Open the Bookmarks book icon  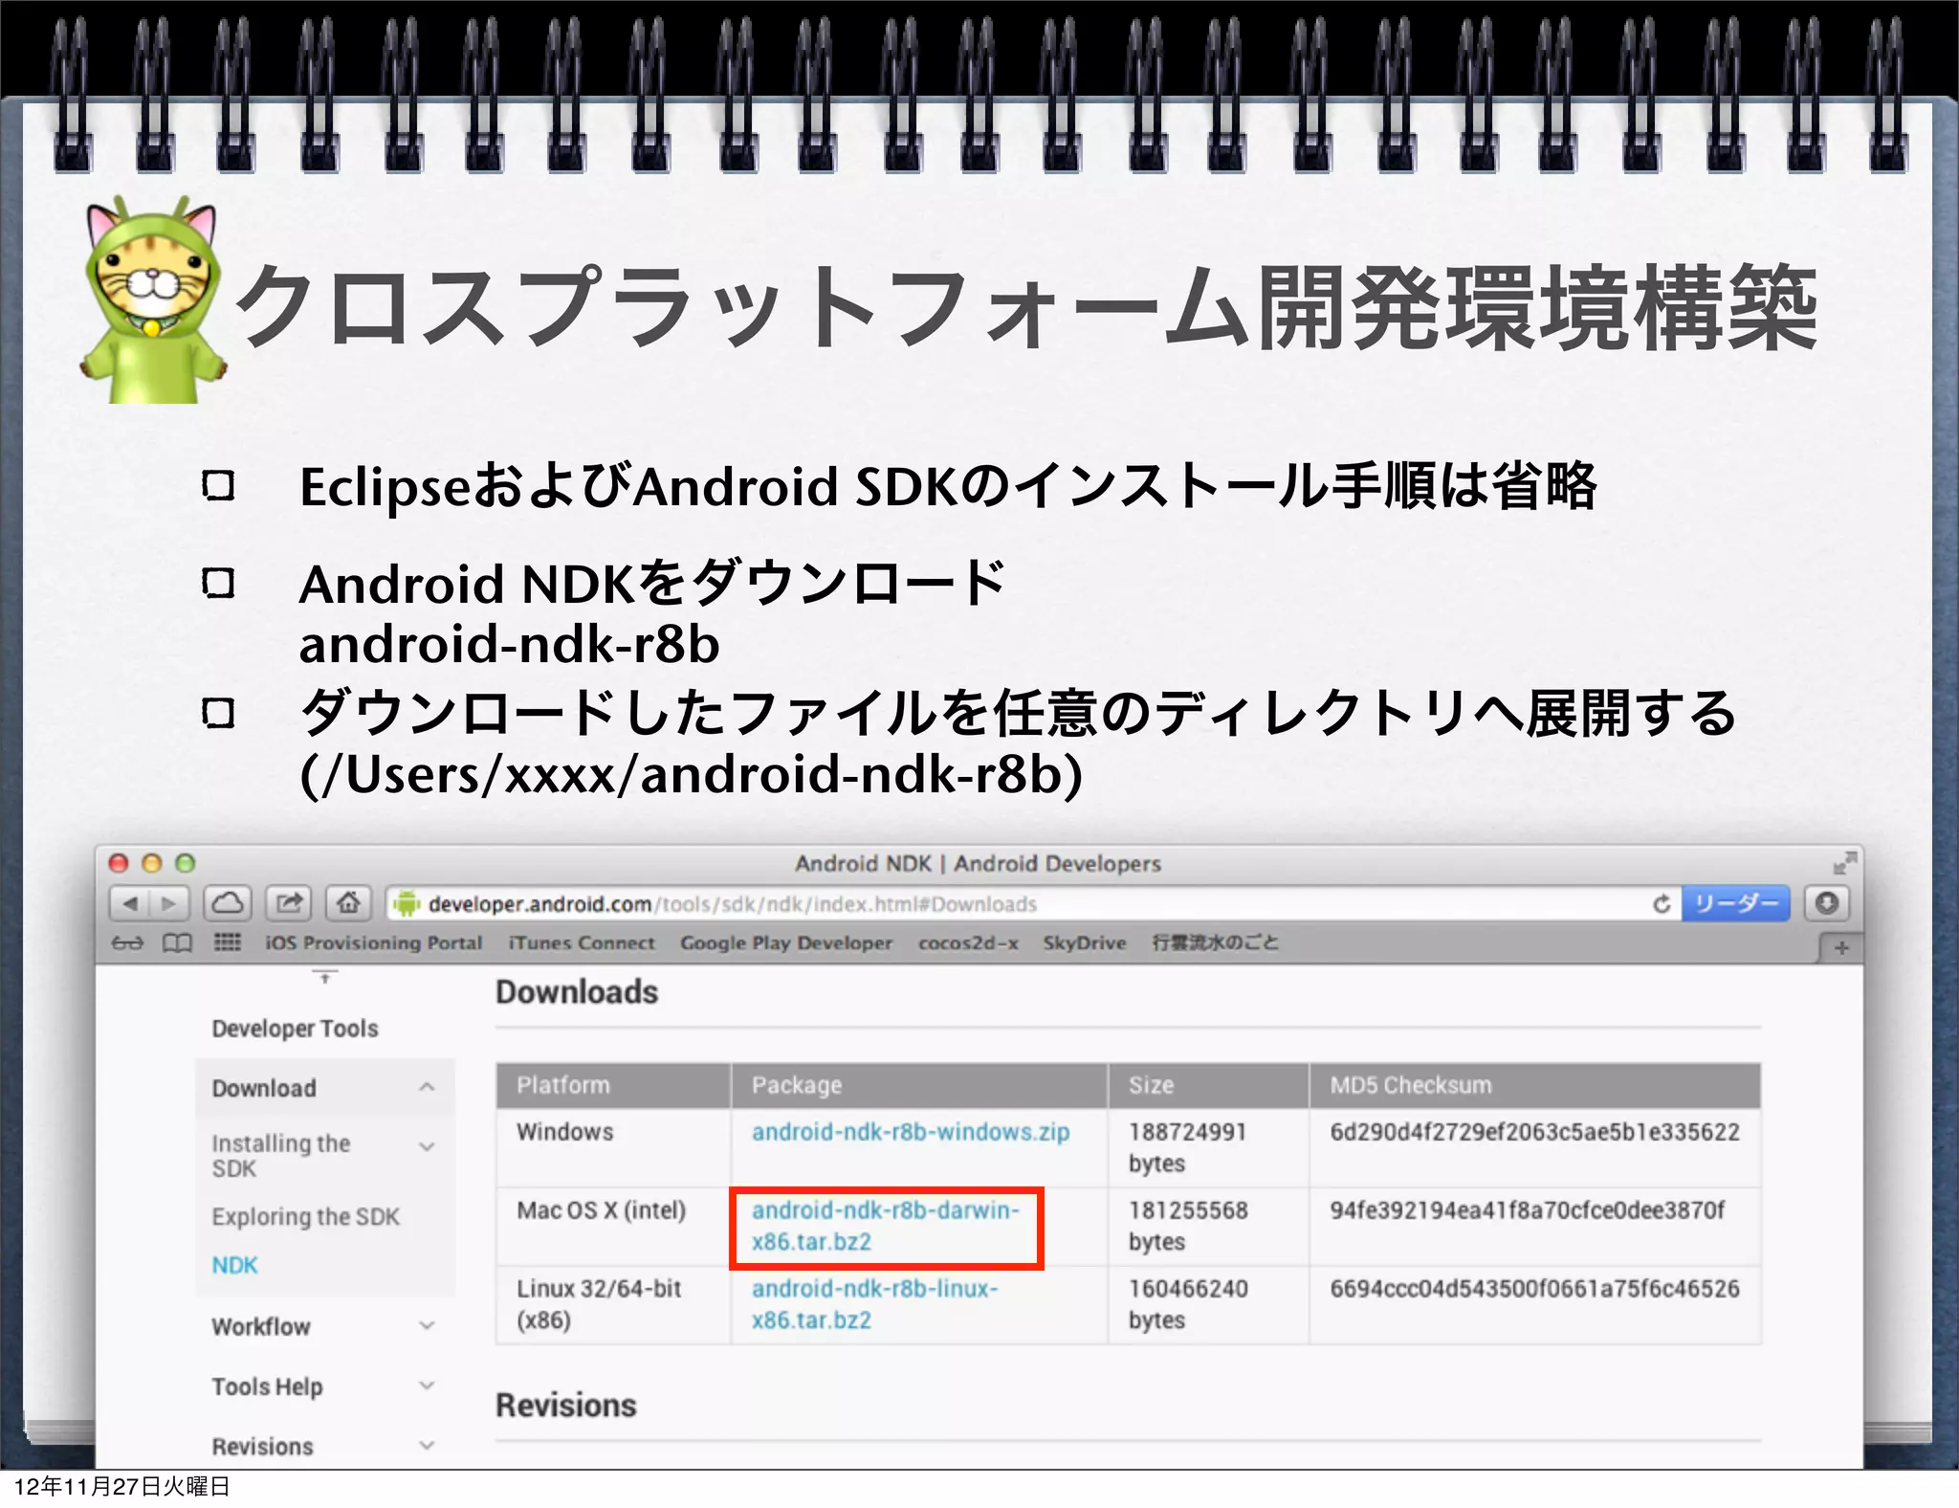(x=177, y=943)
